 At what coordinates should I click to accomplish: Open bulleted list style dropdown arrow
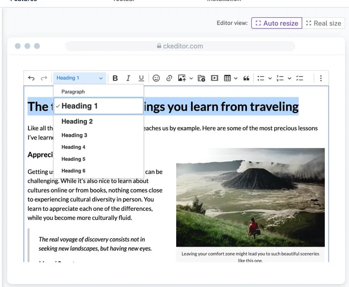pos(270,78)
